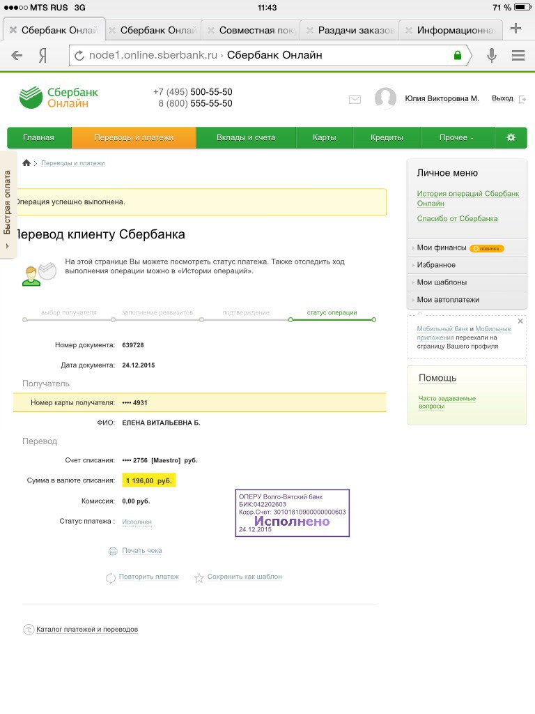Expand the Прочее dropdown menu
The height and width of the screenshot is (714, 535).
[x=457, y=137]
